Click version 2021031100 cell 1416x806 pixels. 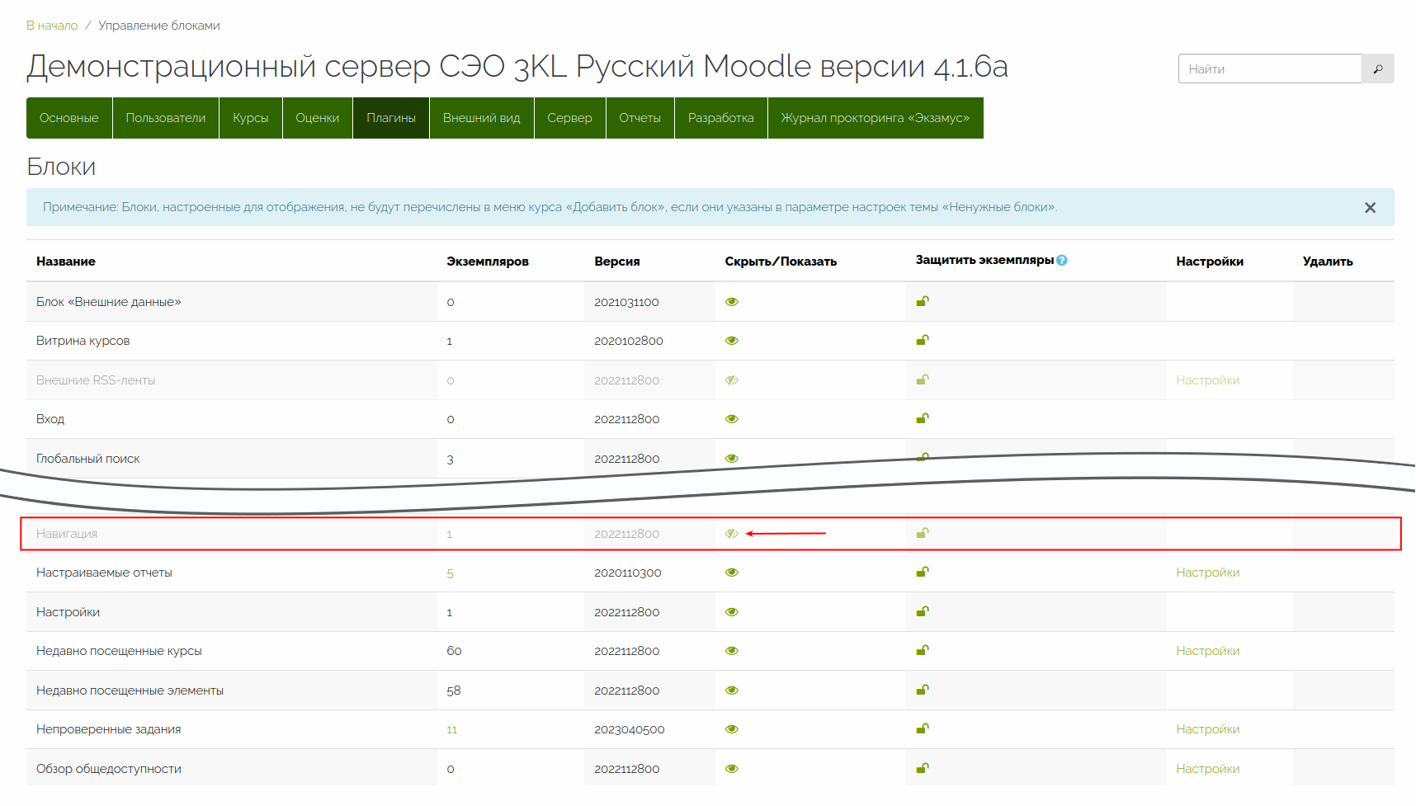coord(626,302)
